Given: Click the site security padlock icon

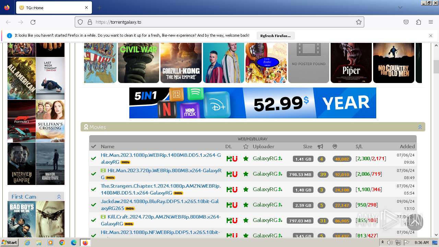Looking at the screenshot, I should tap(90, 22).
